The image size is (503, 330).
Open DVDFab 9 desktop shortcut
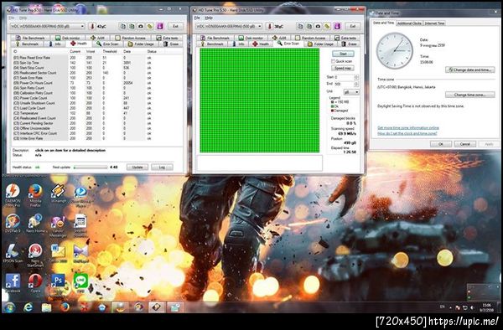click(x=13, y=222)
